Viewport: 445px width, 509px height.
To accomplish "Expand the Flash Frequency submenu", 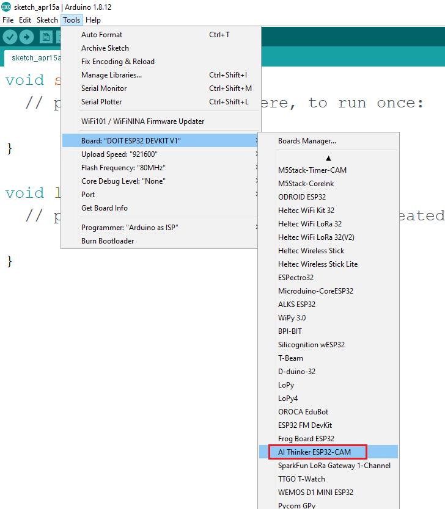I will click(x=161, y=167).
